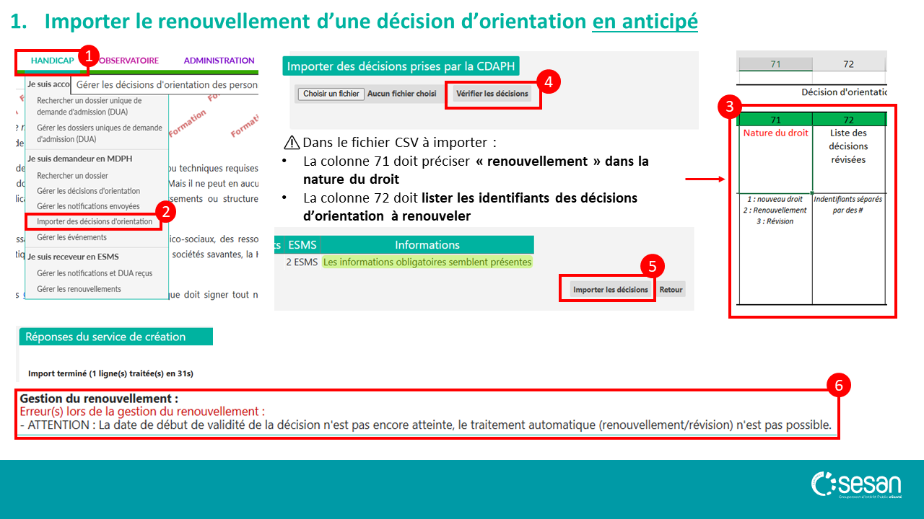Open the HANDICAP tab
Image resolution: width=924 pixels, height=519 pixels.
[52, 61]
